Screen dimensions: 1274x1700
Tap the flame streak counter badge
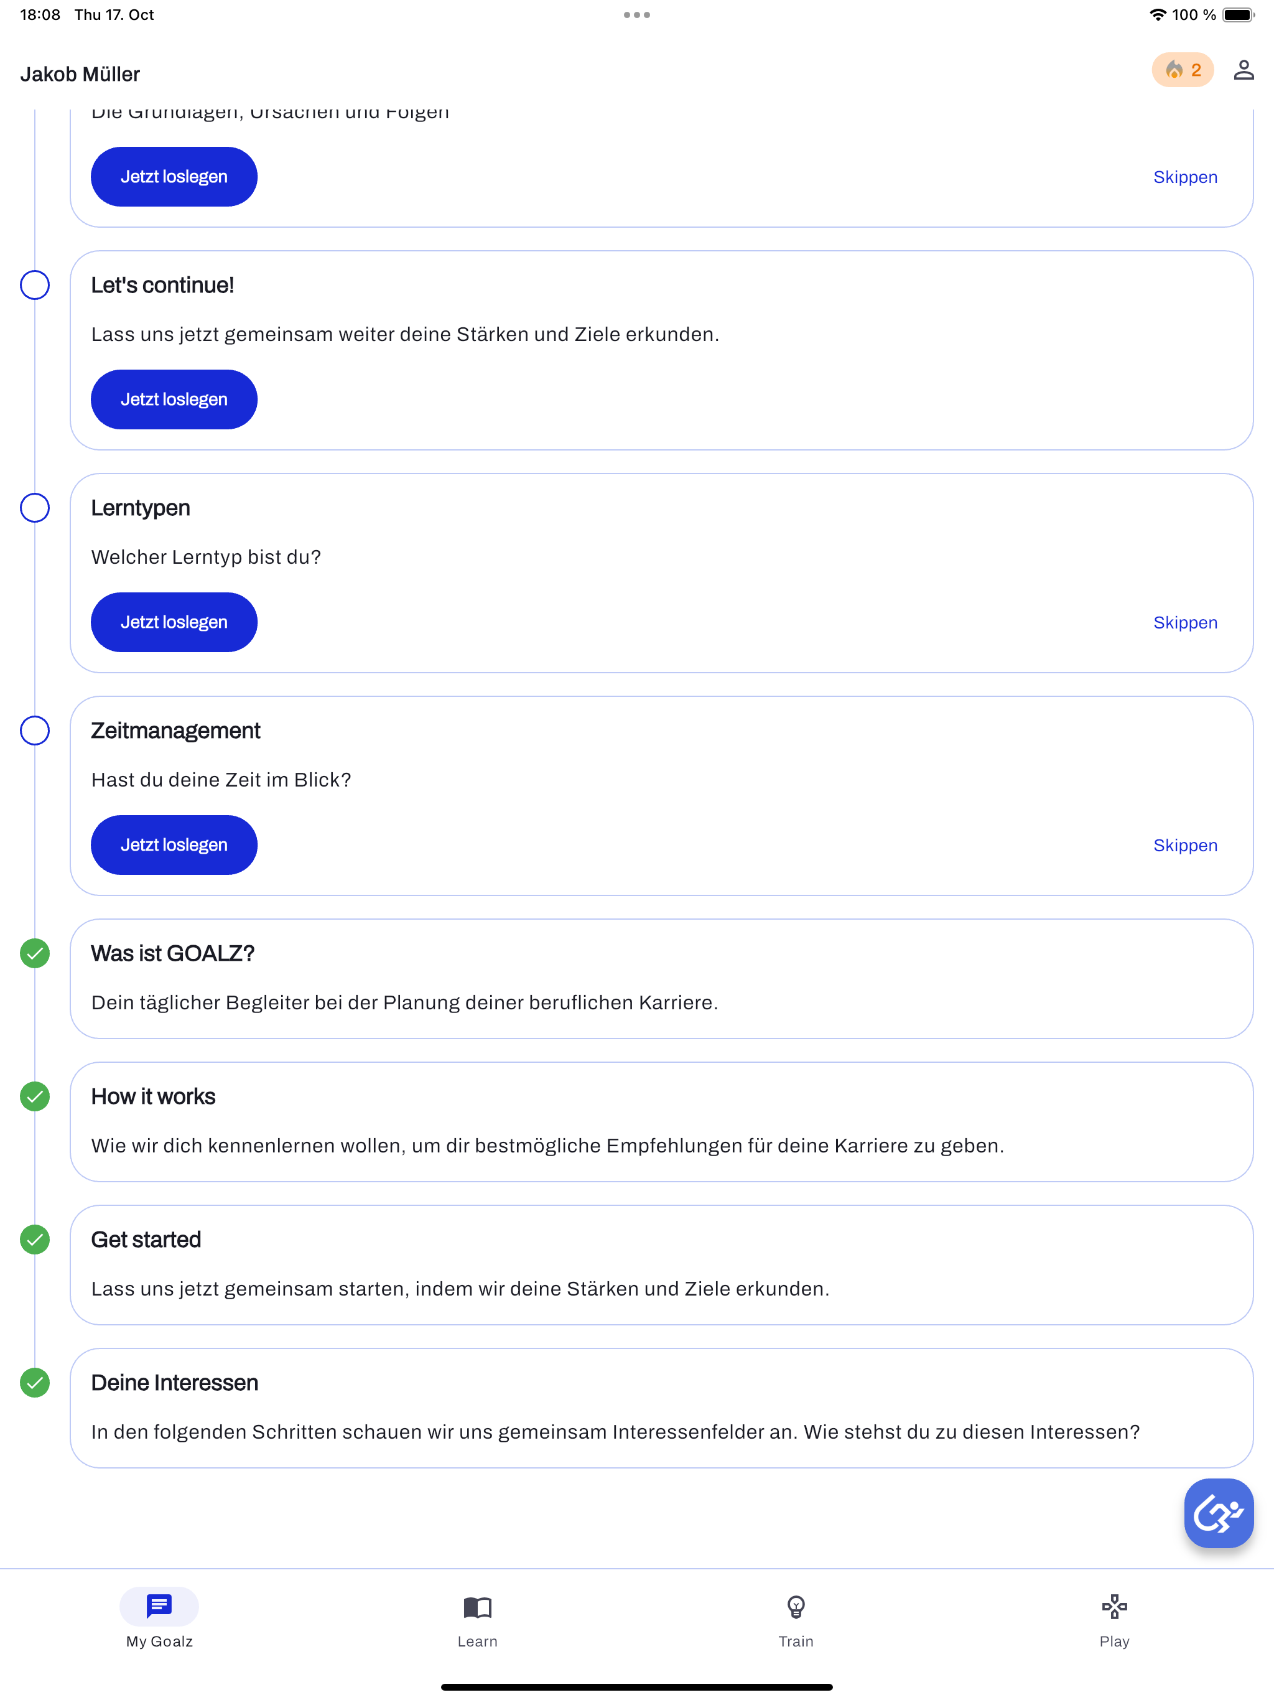tap(1182, 70)
